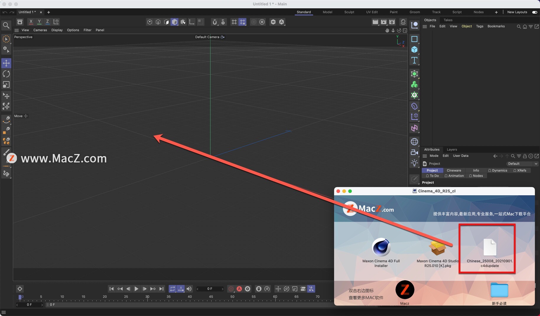The height and width of the screenshot is (316, 540).
Task: Click the Macz app icon in Finder window
Action: [405, 290]
